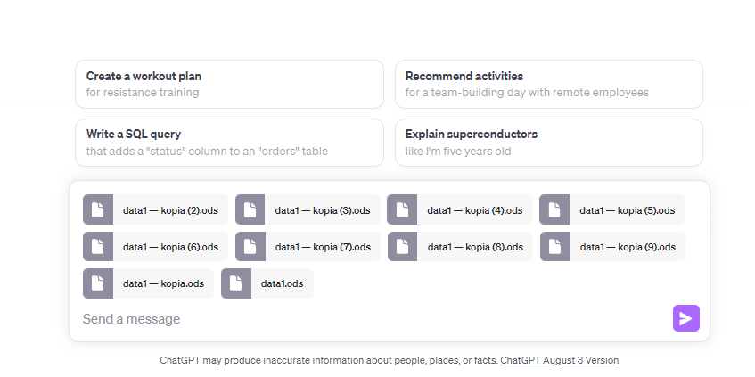The image size is (755, 377).
Task: Select the data1 — kopia (4).ods filename label
Action: pyautogui.click(x=475, y=210)
